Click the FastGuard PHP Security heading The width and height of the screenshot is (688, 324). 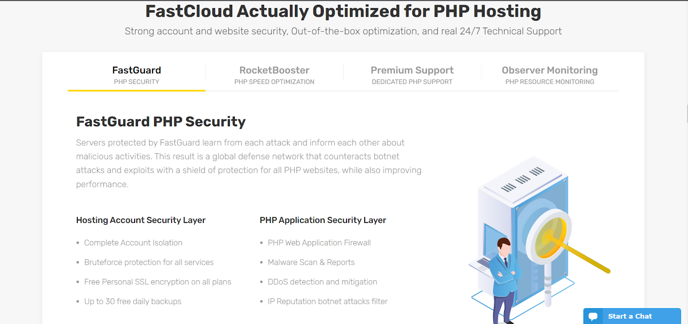pos(161,122)
